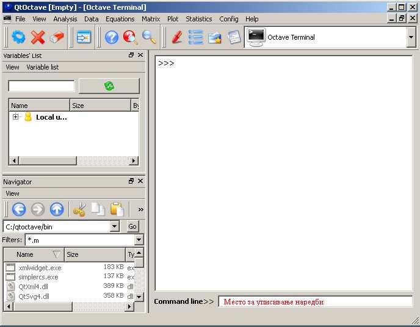Float the Variables' List panel
Image resolution: width=420 pixels, height=327 pixels.
coord(131,55)
